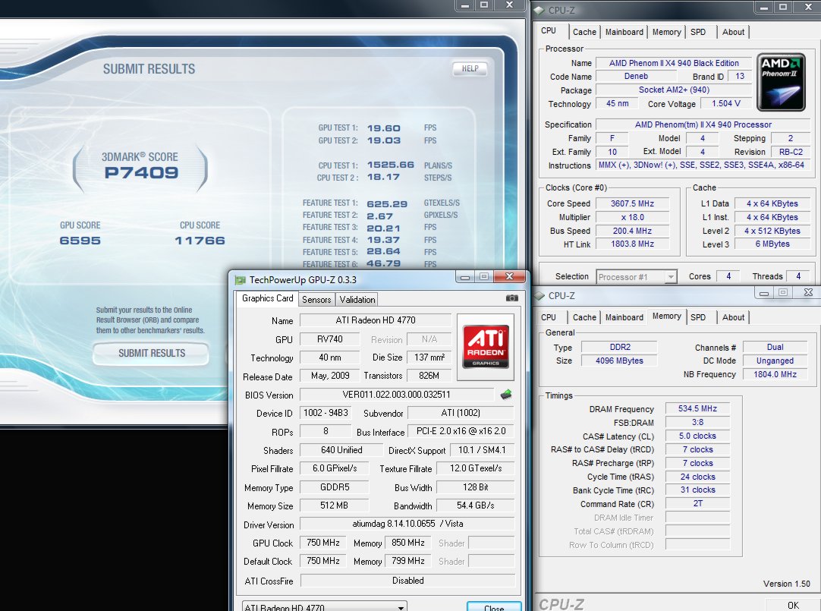This screenshot has width=821, height=611.
Task: Click the Default Clock Memory 799 MHz field
Action: (x=408, y=561)
